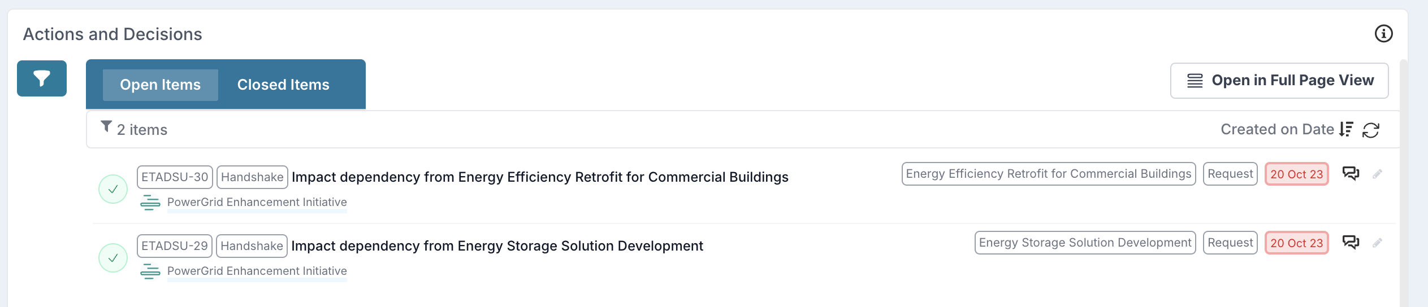Viewport: 1428px width, 307px height.
Task: Open the filter panel with funnel button
Action: 42,78
